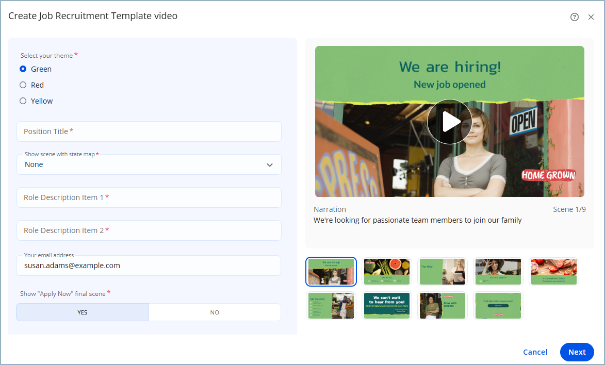Click the Cancel link

click(x=535, y=352)
